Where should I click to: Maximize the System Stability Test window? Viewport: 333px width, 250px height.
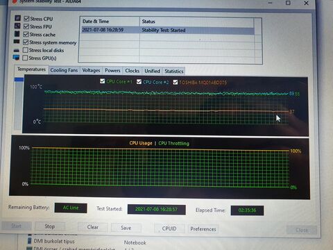[x=288, y=3]
